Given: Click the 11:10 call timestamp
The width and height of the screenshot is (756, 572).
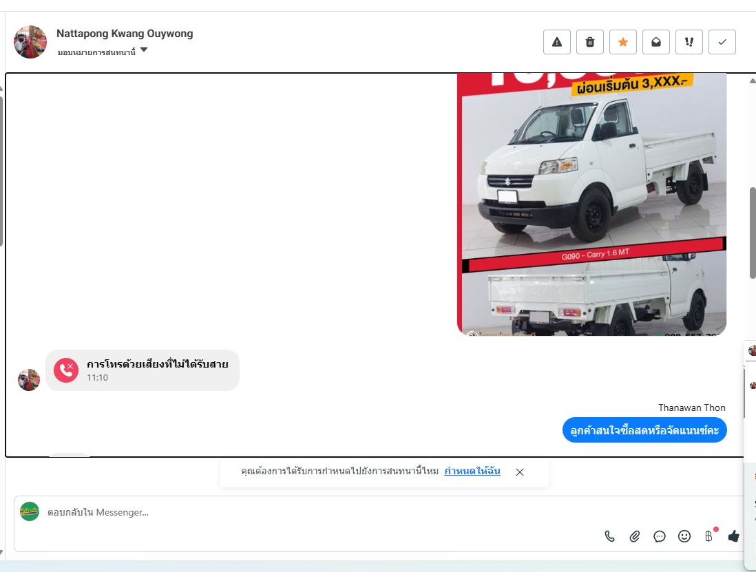Looking at the screenshot, I should tap(97, 378).
